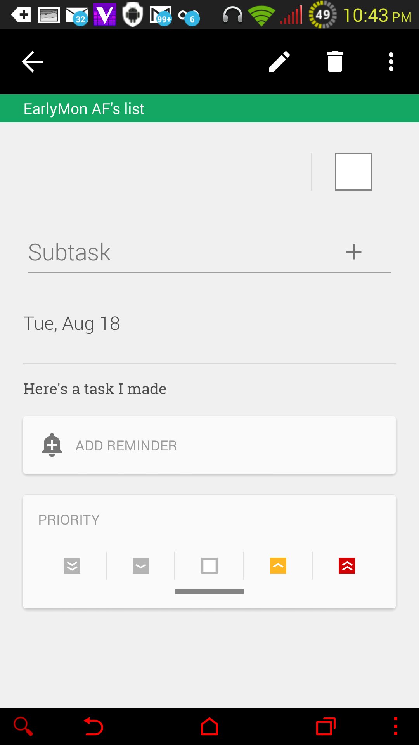This screenshot has width=419, height=745.
Task: Open the EarlyMon AF's list header
Action: pos(84,109)
